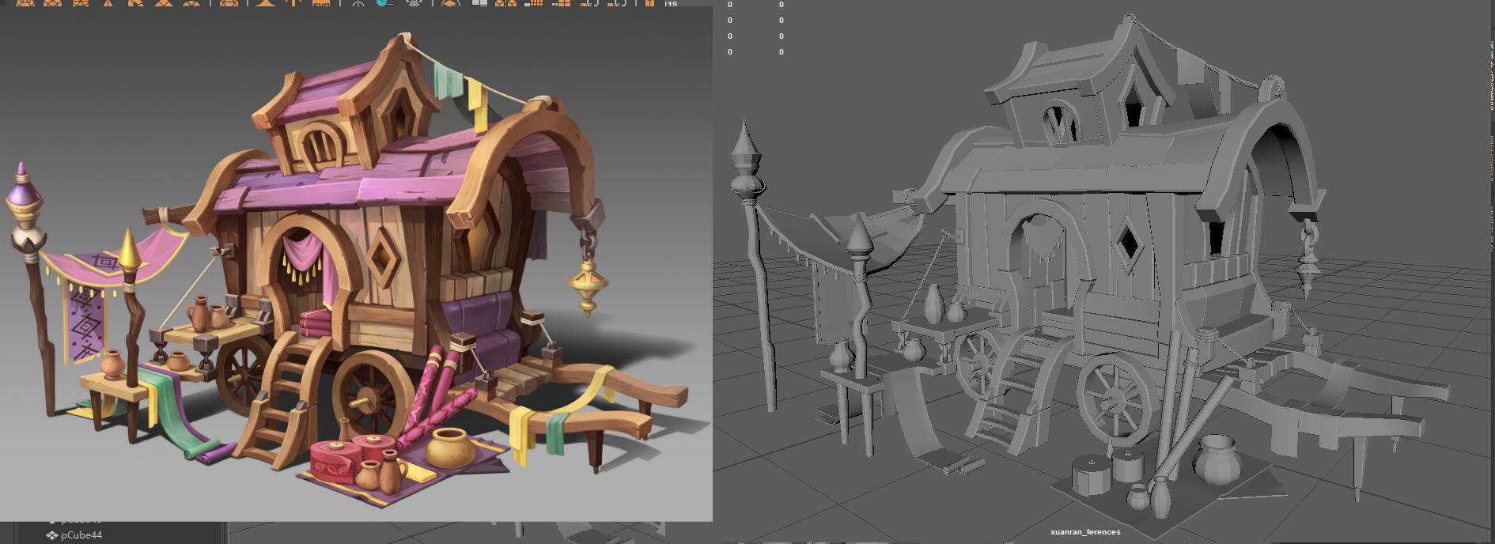
Task: Select pCube44 in the outliner
Action: pos(81,535)
